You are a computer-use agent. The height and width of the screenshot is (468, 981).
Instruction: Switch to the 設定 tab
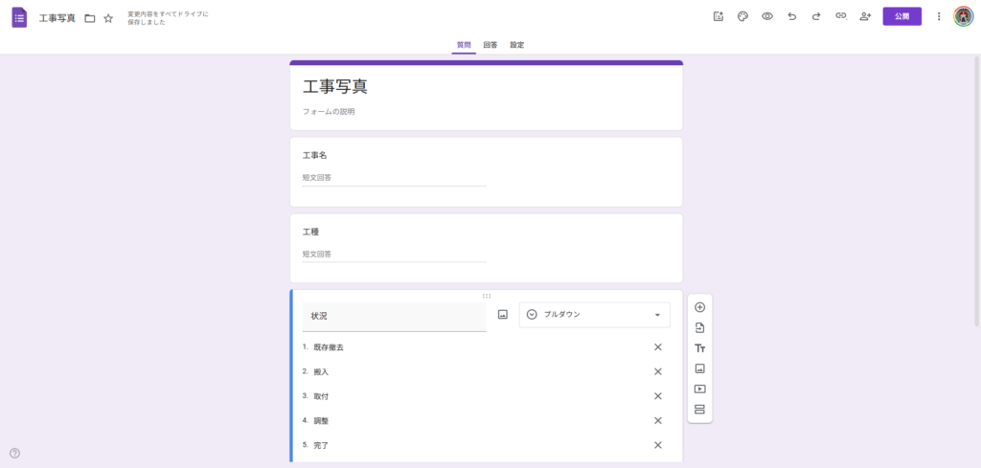[x=516, y=45]
